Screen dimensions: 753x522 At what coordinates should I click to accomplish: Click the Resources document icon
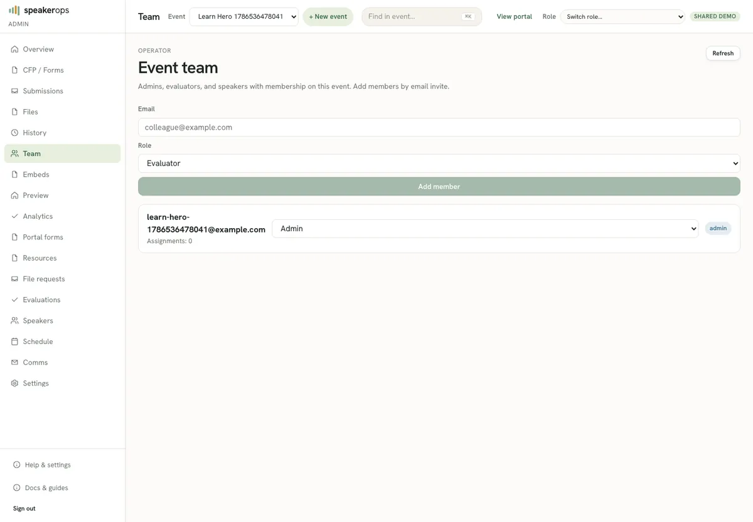(x=14, y=258)
